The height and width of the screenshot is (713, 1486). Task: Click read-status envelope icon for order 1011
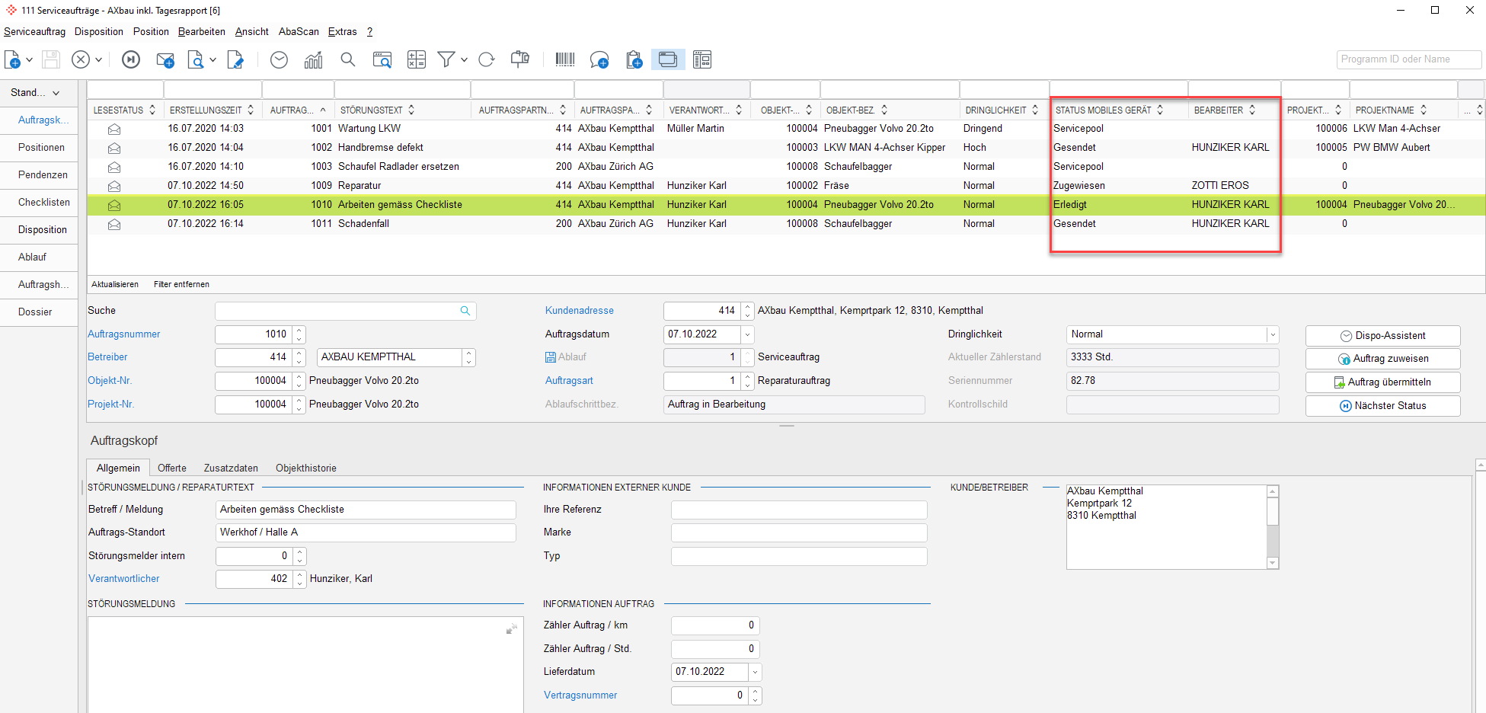[x=114, y=224]
